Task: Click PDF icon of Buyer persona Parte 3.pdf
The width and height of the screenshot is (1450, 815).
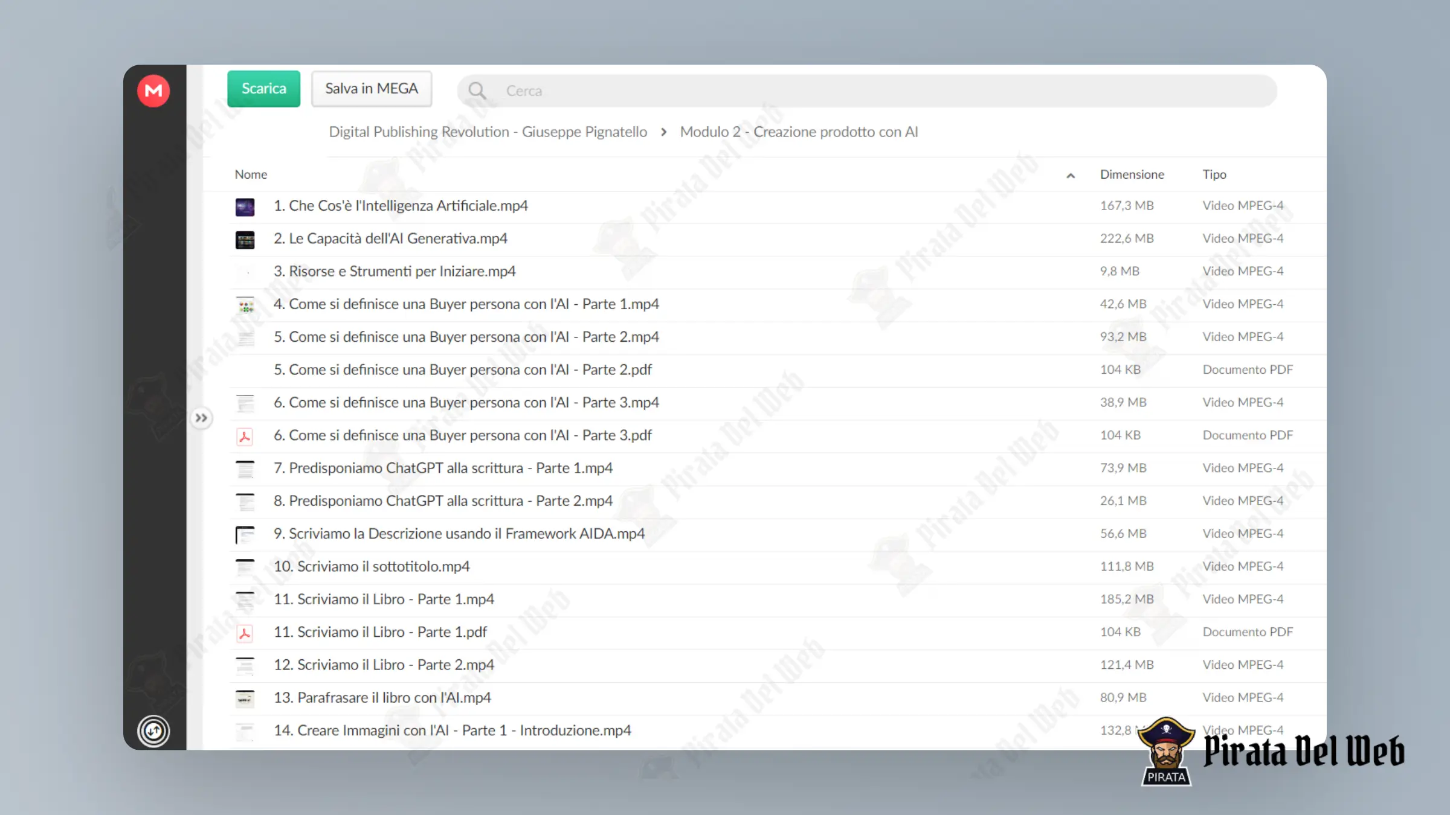Action: 245,436
